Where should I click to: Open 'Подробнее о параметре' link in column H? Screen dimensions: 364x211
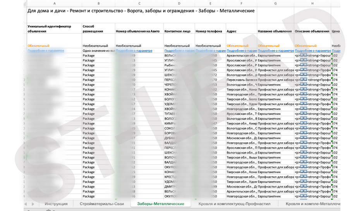click(x=312, y=51)
